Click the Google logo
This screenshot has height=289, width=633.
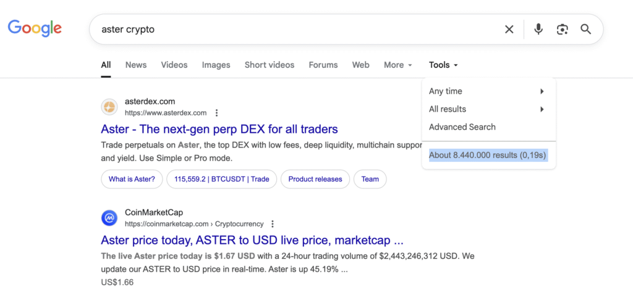35,28
